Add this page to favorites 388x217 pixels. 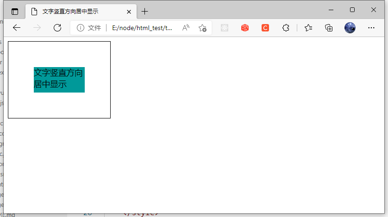(x=202, y=28)
